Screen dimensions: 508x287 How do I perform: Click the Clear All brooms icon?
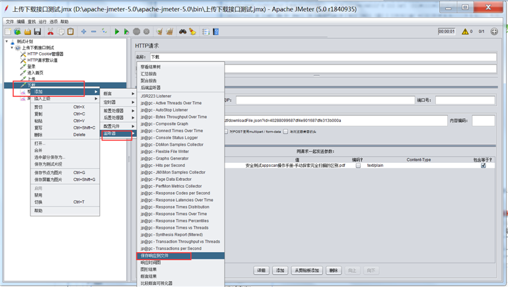tap(169, 32)
